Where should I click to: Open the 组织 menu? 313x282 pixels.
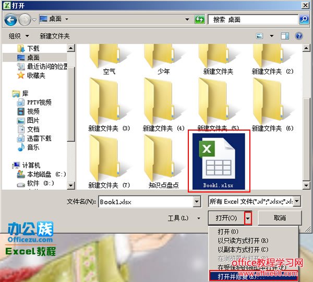tap(19, 36)
